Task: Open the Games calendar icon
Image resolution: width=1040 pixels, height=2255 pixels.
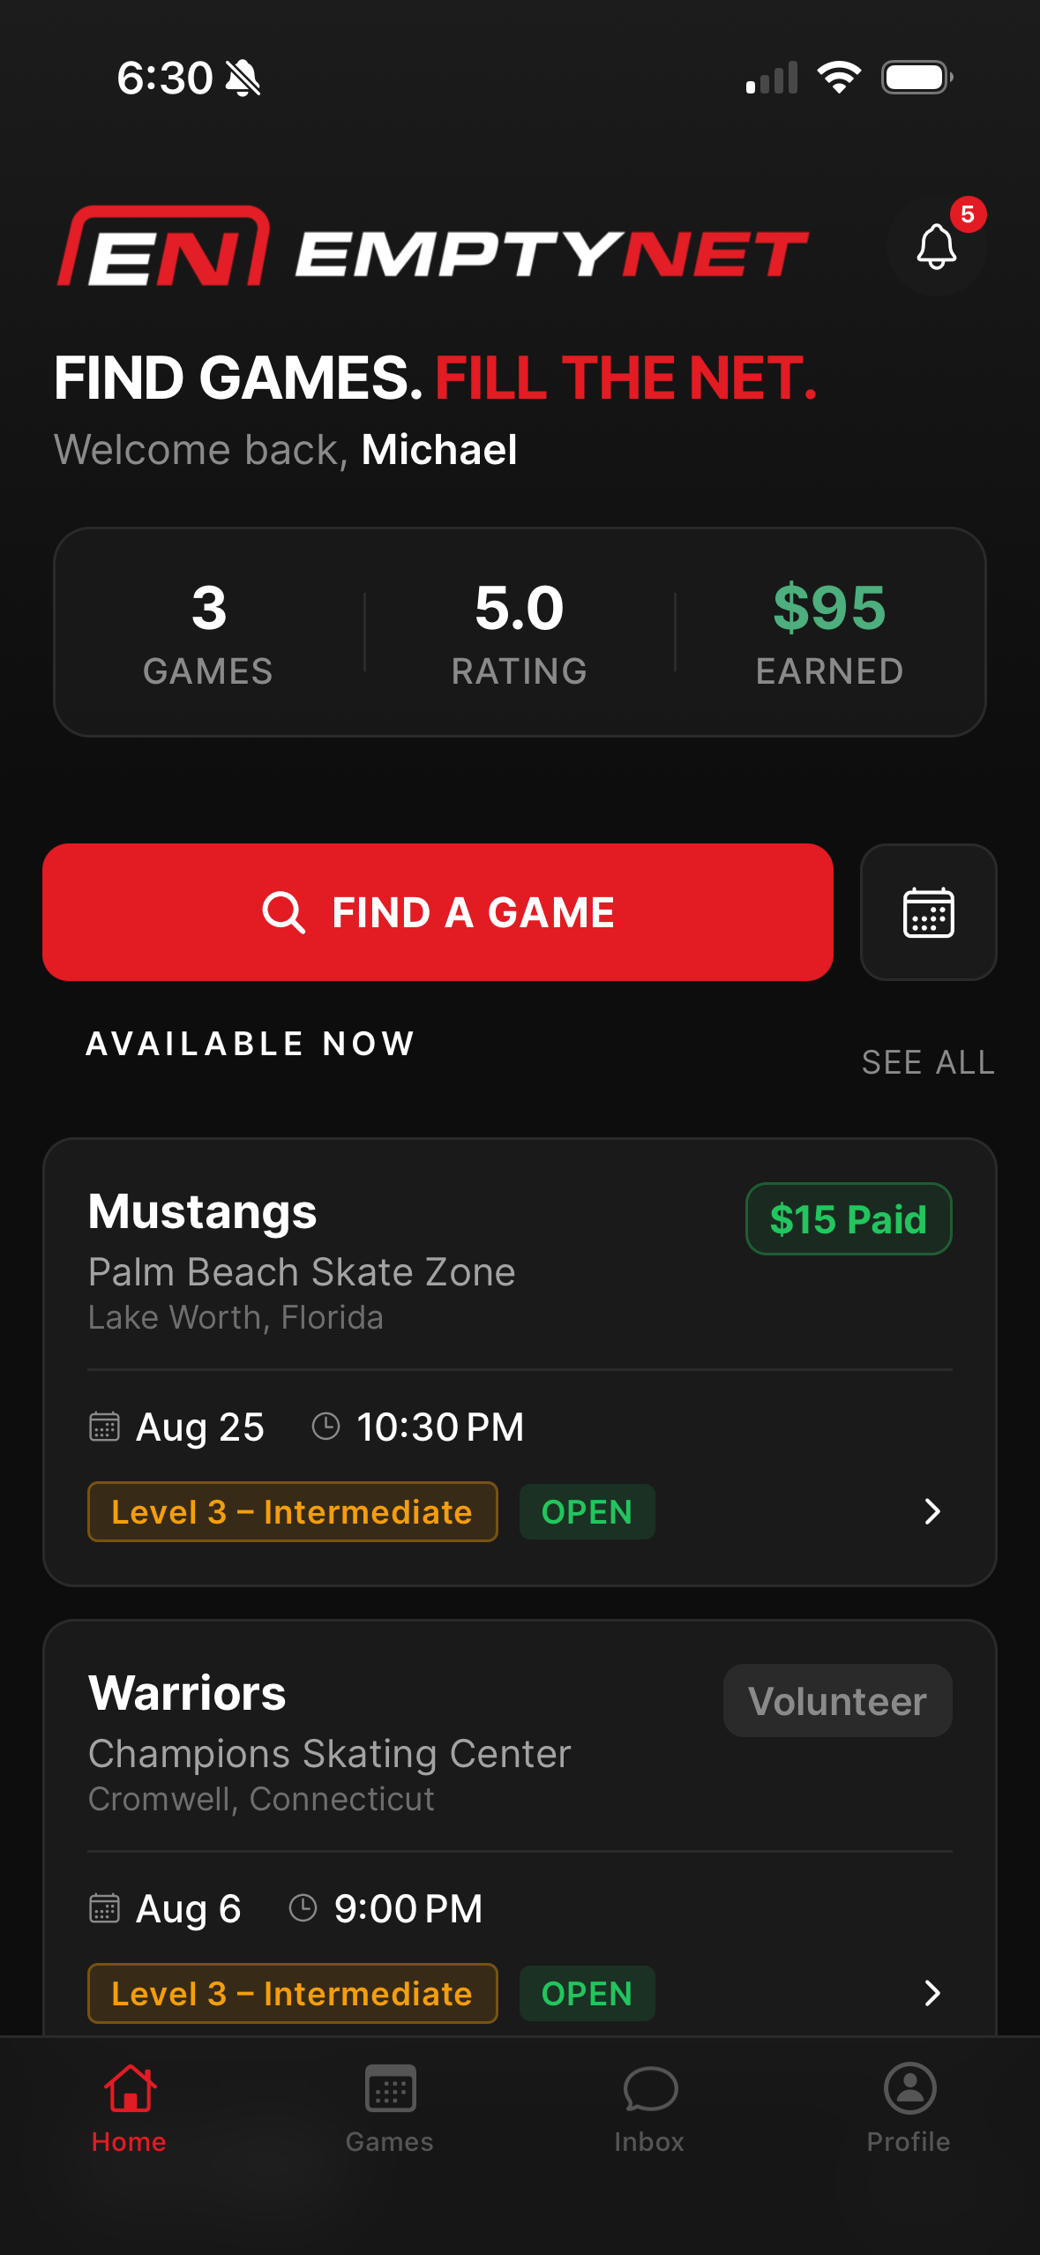Action: pyautogui.click(x=390, y=2088)
